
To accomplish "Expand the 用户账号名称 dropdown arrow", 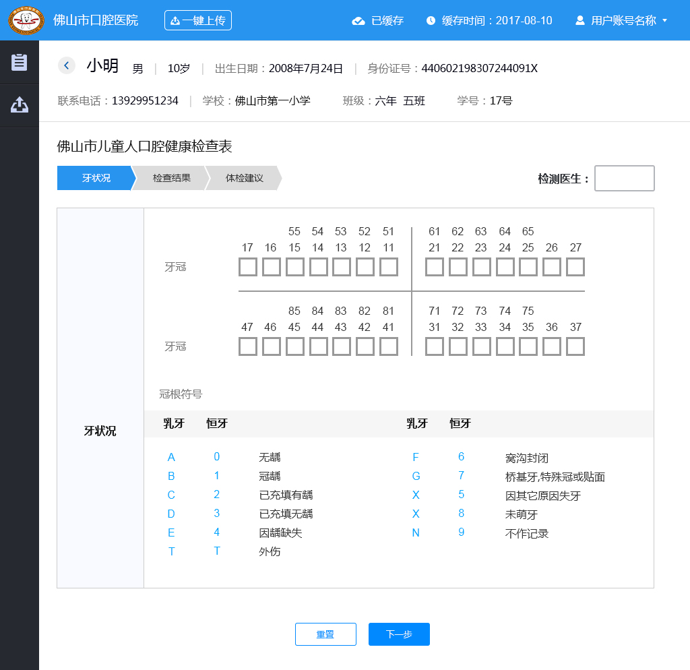I will point(665,21).
